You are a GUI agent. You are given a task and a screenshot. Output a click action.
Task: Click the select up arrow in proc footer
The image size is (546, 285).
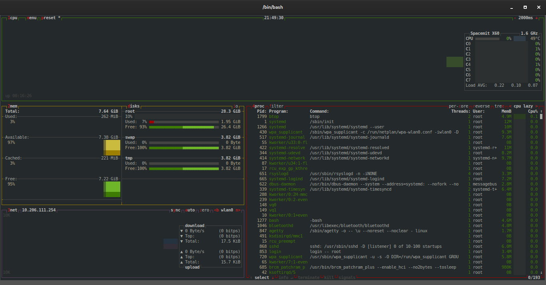coord(251,278)
